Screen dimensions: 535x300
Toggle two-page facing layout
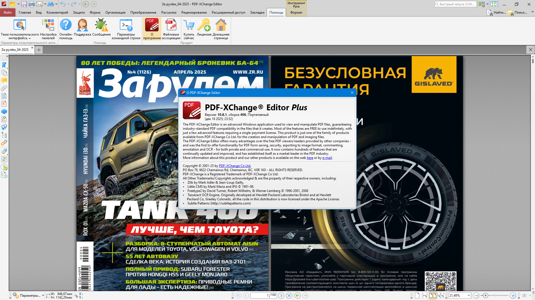pos(432,296)
